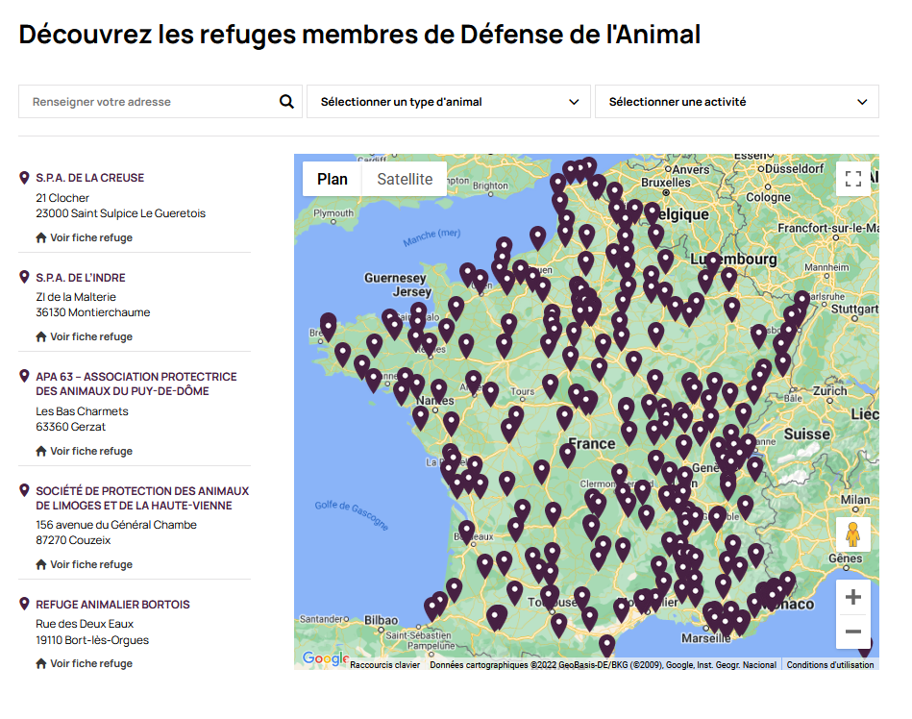
Task: Click the pin beside Refuge Animalier Bortois
Action: pos(24,604)
